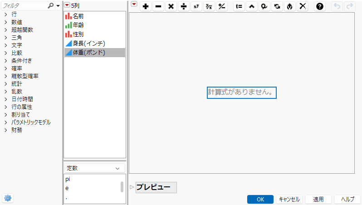Expand the 行 function category
Screen dimensions: 362x205
coord(6,15)
